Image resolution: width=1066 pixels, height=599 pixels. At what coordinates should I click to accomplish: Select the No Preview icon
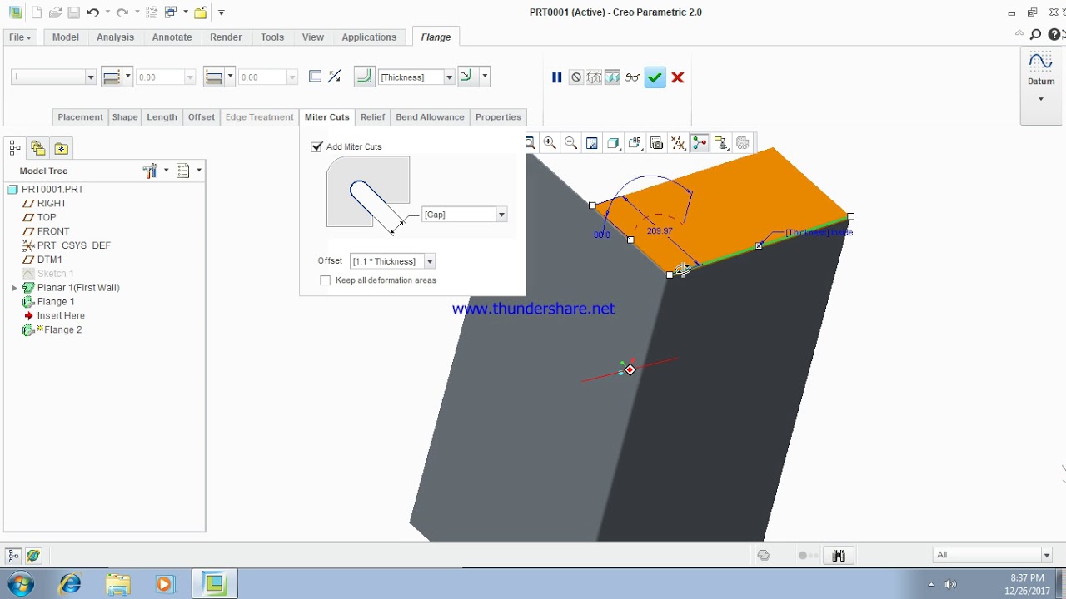(x=575, y=77)
